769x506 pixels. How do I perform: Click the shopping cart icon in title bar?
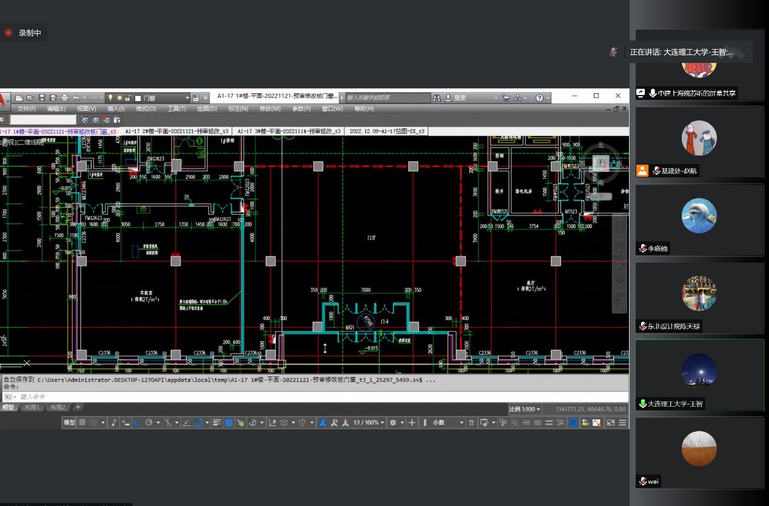(506, 97)
